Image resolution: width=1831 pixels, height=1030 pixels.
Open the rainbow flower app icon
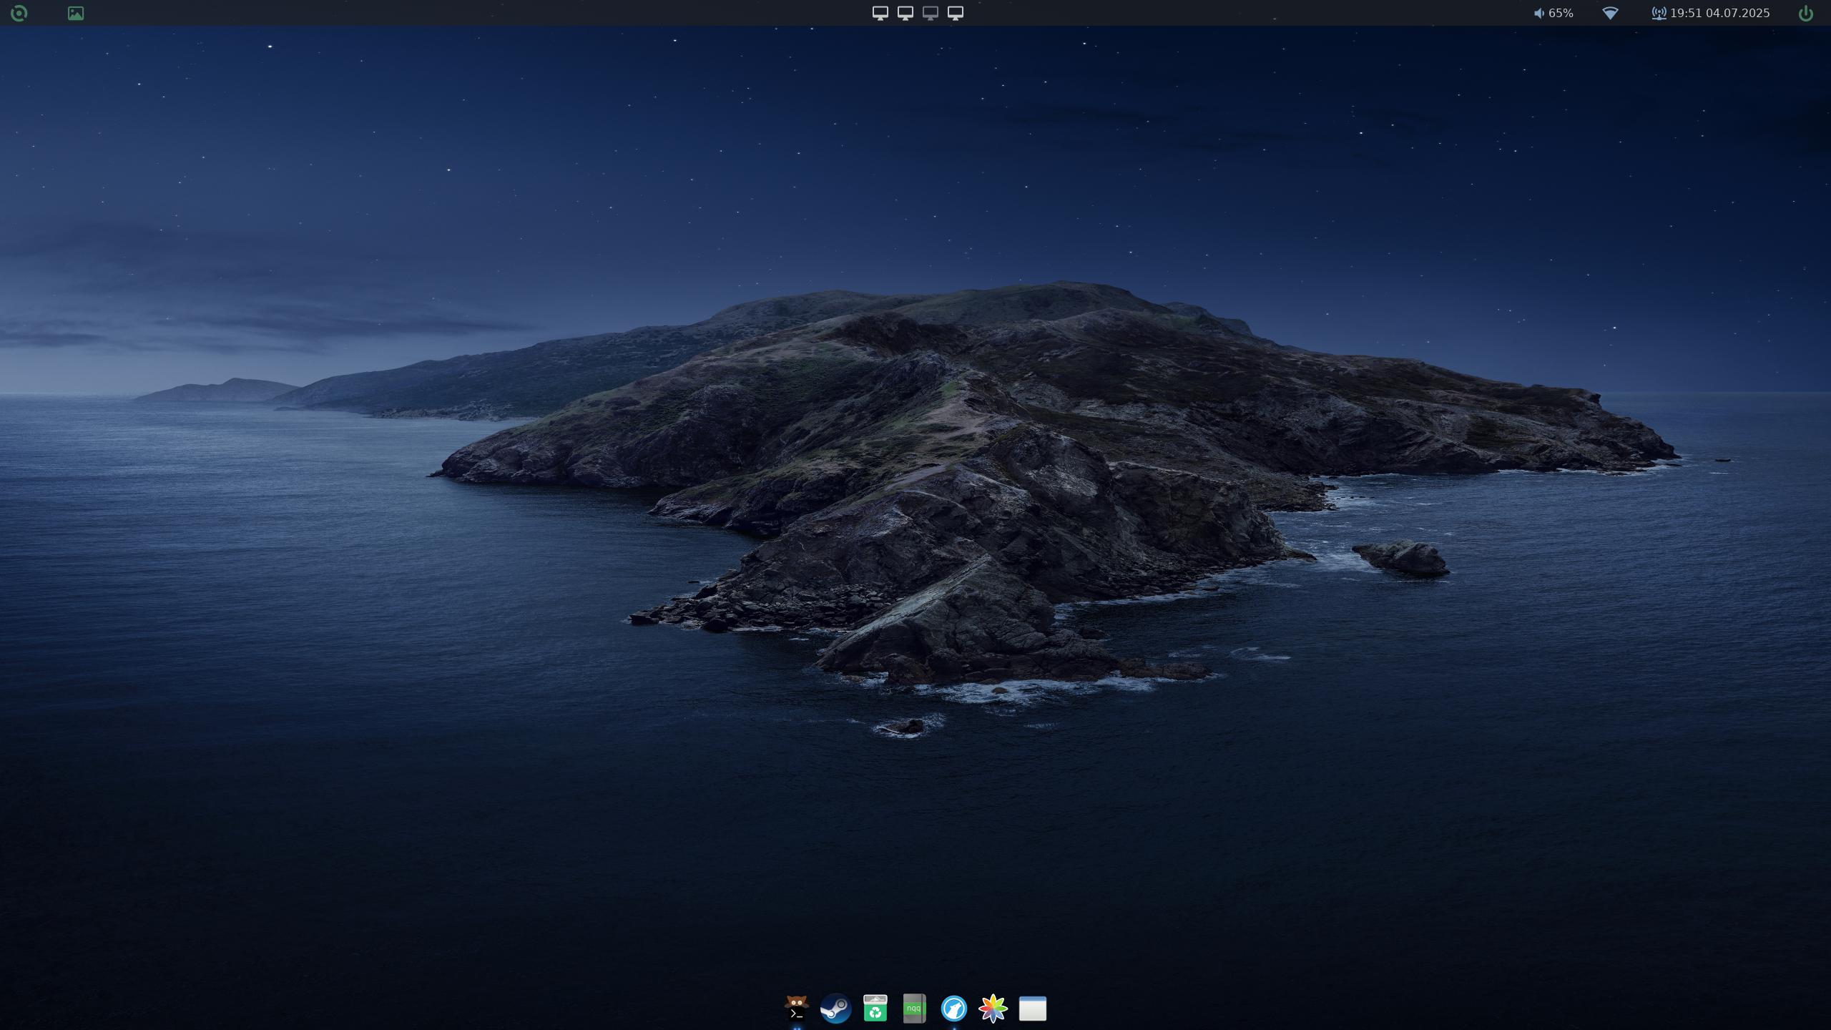[993, 1009]
